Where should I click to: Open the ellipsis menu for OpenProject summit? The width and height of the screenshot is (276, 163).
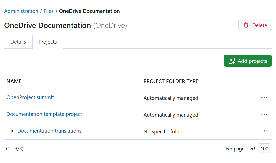click(264, 97)
